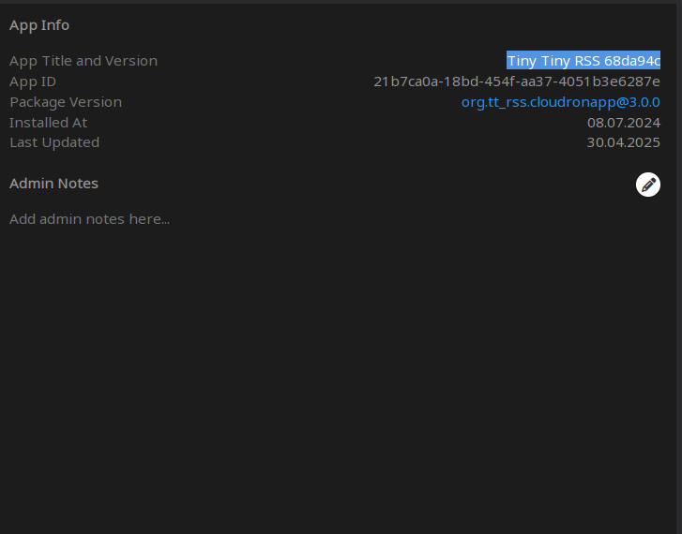682x534 pixels.
Task: Click the Package Version label
Action: [x=66, y=102]
